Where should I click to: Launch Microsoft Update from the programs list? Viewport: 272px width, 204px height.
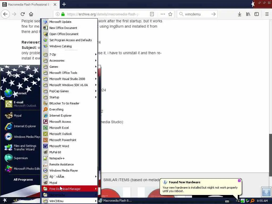coord(69,22)
